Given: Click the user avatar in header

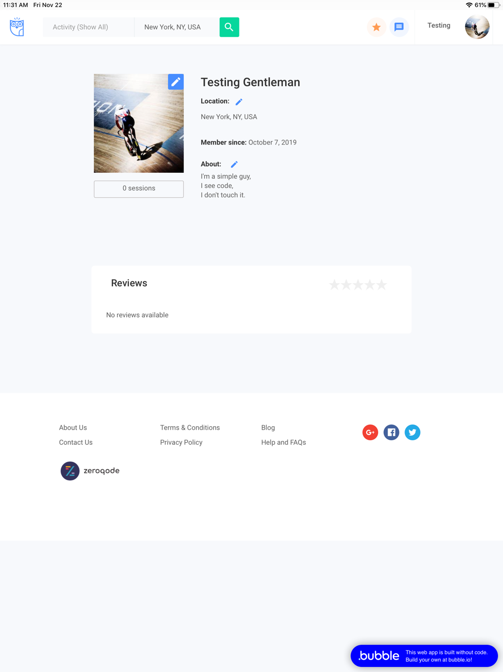Looking at the screenshot, I should pyautogui.click(x=477, y=27).
